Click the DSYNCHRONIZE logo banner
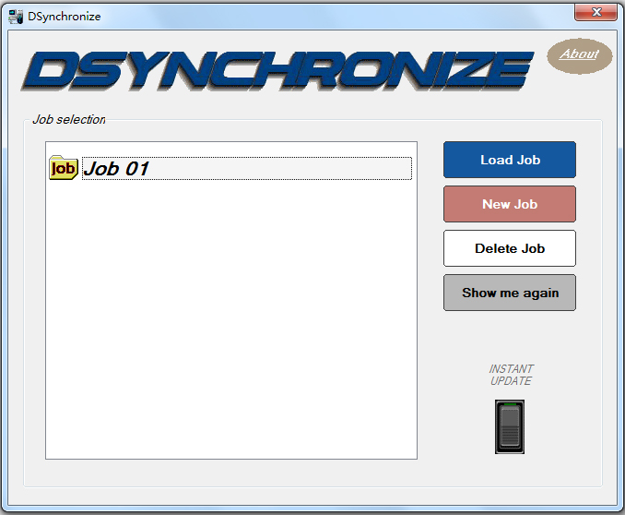The width and height of the screenshot is (625, 515). (x=277, y=70)
